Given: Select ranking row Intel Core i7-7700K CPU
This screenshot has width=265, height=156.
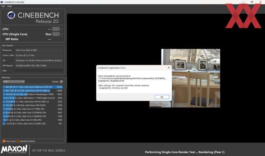Looking at the screenshot, I should click(33, 109).
